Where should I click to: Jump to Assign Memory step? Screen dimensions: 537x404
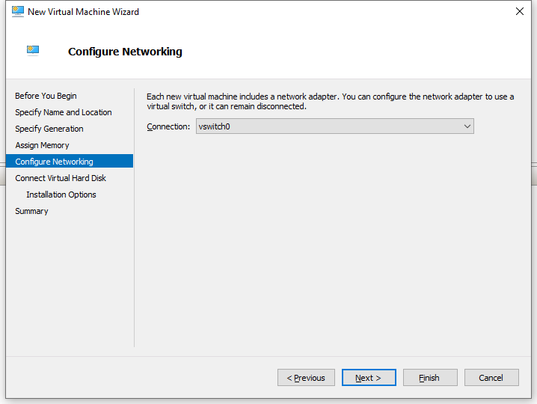tap(42, 145)
